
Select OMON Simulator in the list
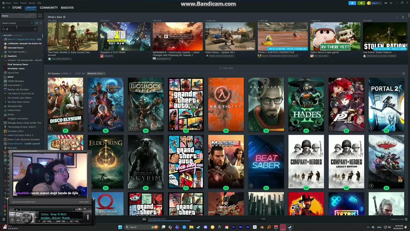(x=16, y=81)
